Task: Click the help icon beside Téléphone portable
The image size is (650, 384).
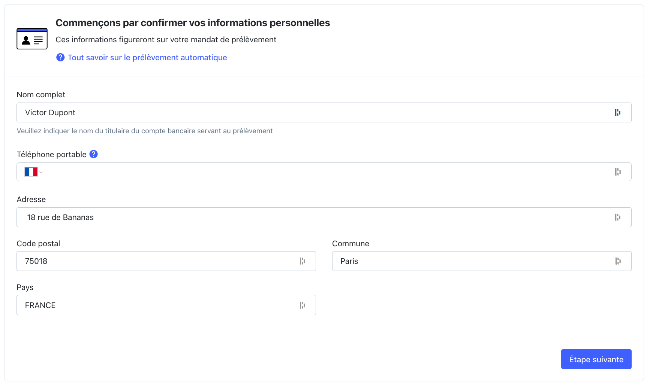Action: point(94,154)
